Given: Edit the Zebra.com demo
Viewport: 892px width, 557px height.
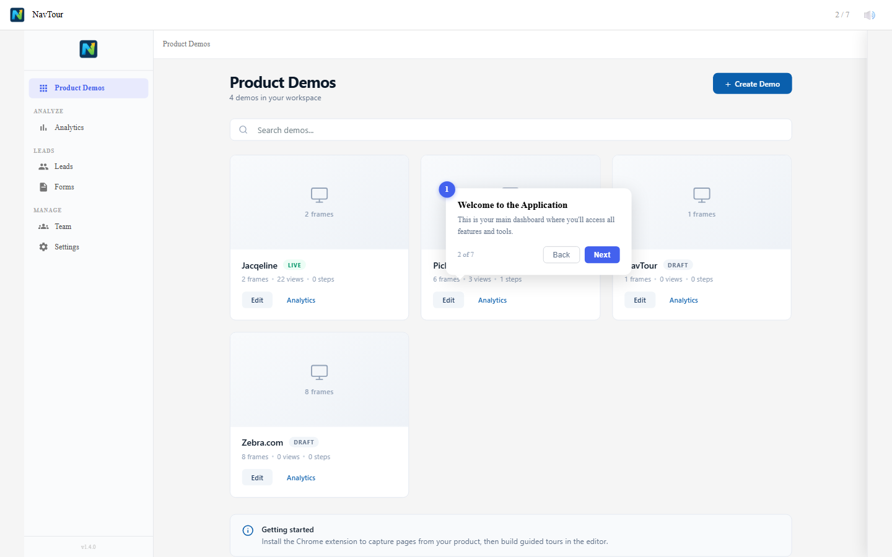Looking at the screenshot, I should tap(257, 478).
